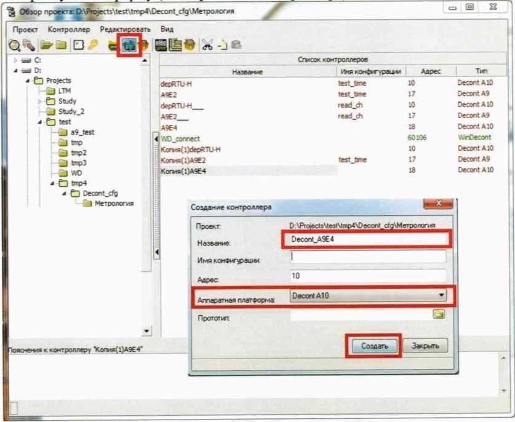Click the Закрыть button

tap(425, 346)
